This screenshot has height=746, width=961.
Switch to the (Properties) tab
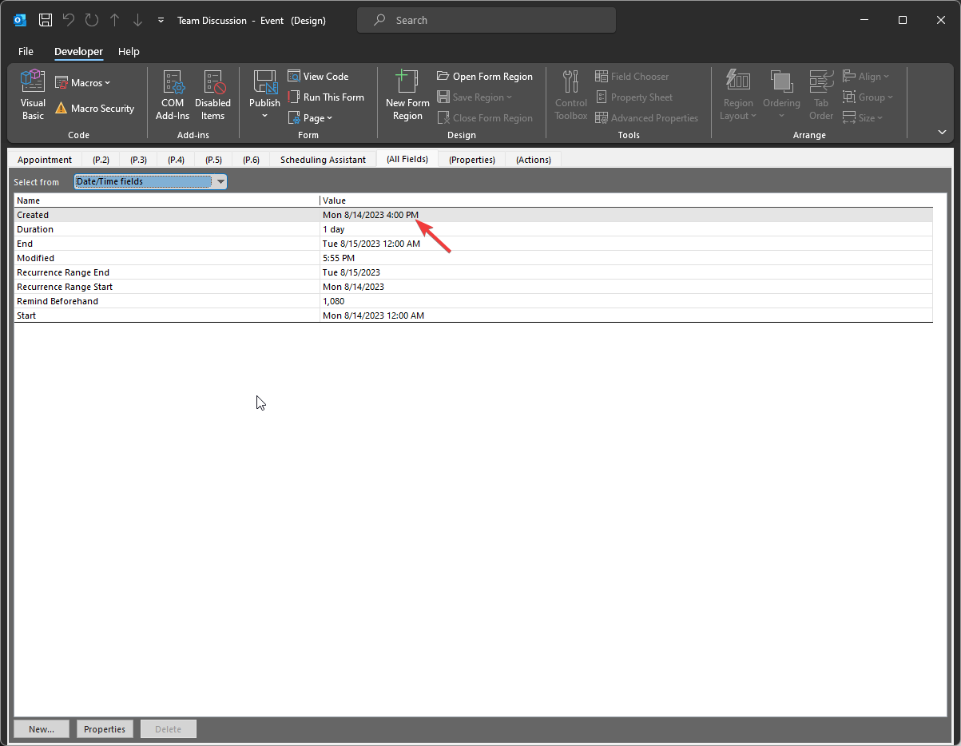(x=471, y=160)
